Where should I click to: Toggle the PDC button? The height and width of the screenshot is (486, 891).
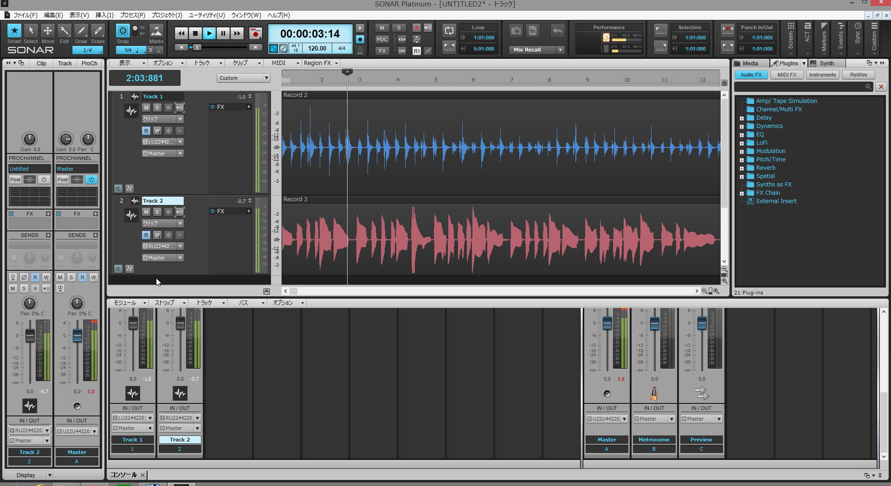click(x=382, y=39)
